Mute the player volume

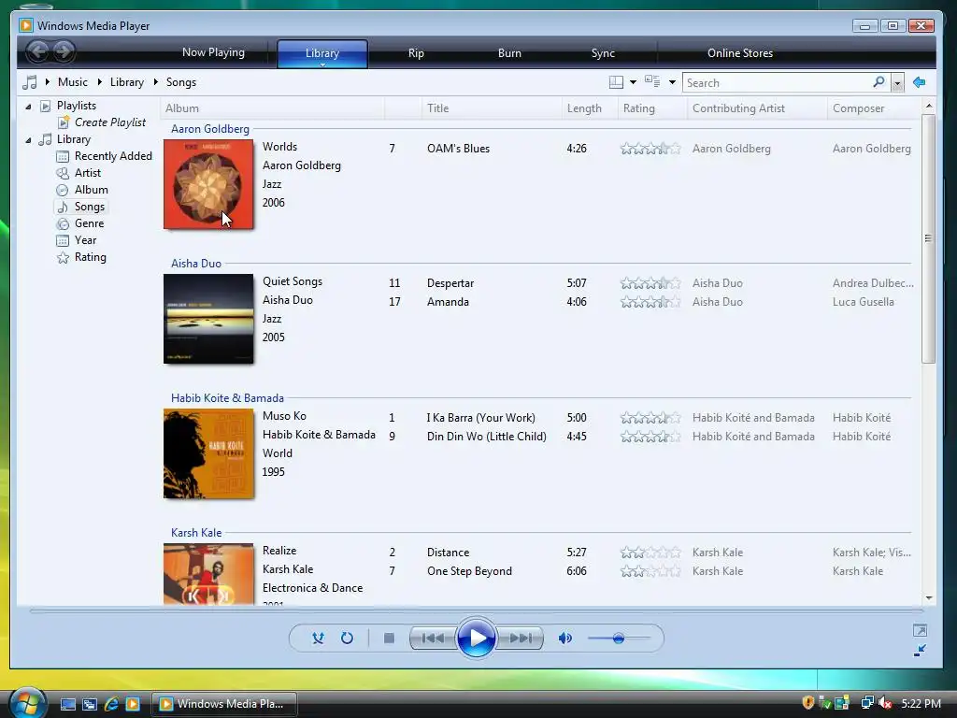[x=565, y=638]
